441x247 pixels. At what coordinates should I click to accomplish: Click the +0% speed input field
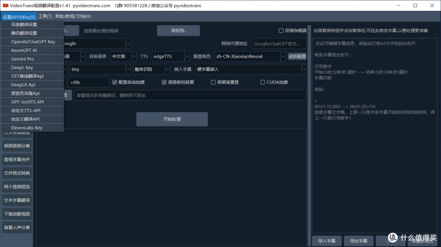[88, 82]
